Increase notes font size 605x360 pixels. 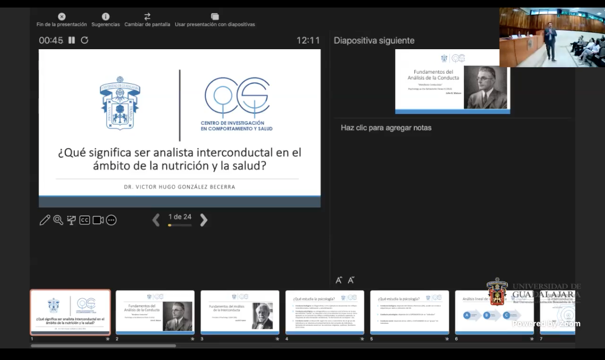pos(338,280)
